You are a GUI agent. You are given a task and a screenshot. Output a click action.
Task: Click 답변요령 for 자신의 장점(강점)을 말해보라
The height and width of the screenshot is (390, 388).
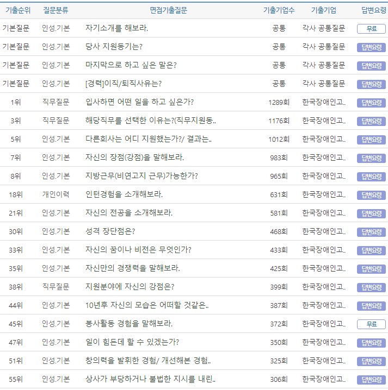[371, 158]
